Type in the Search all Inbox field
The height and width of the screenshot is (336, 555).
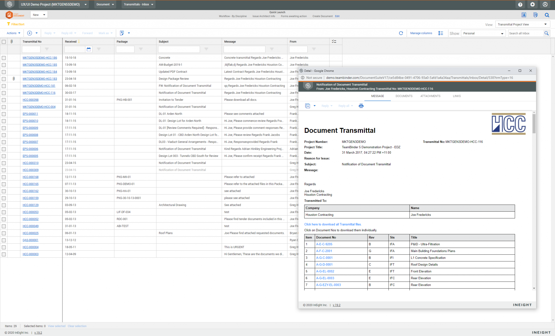click(525, 33)
